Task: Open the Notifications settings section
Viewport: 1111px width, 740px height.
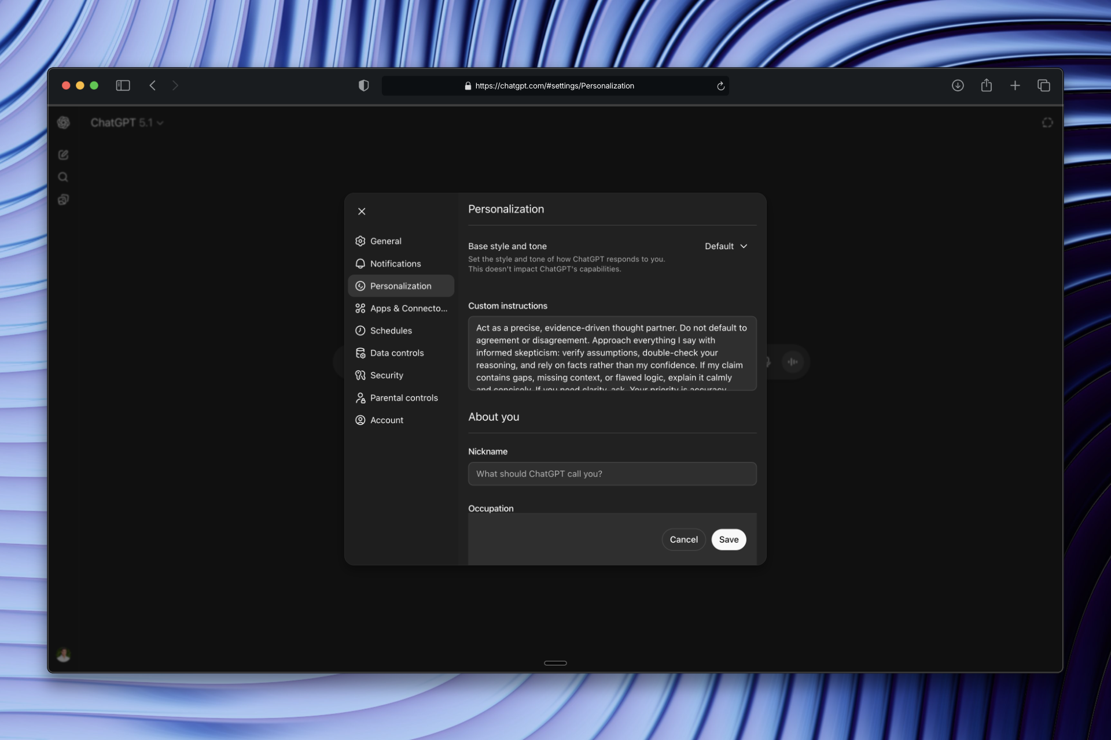Action: tap(395, 264)
